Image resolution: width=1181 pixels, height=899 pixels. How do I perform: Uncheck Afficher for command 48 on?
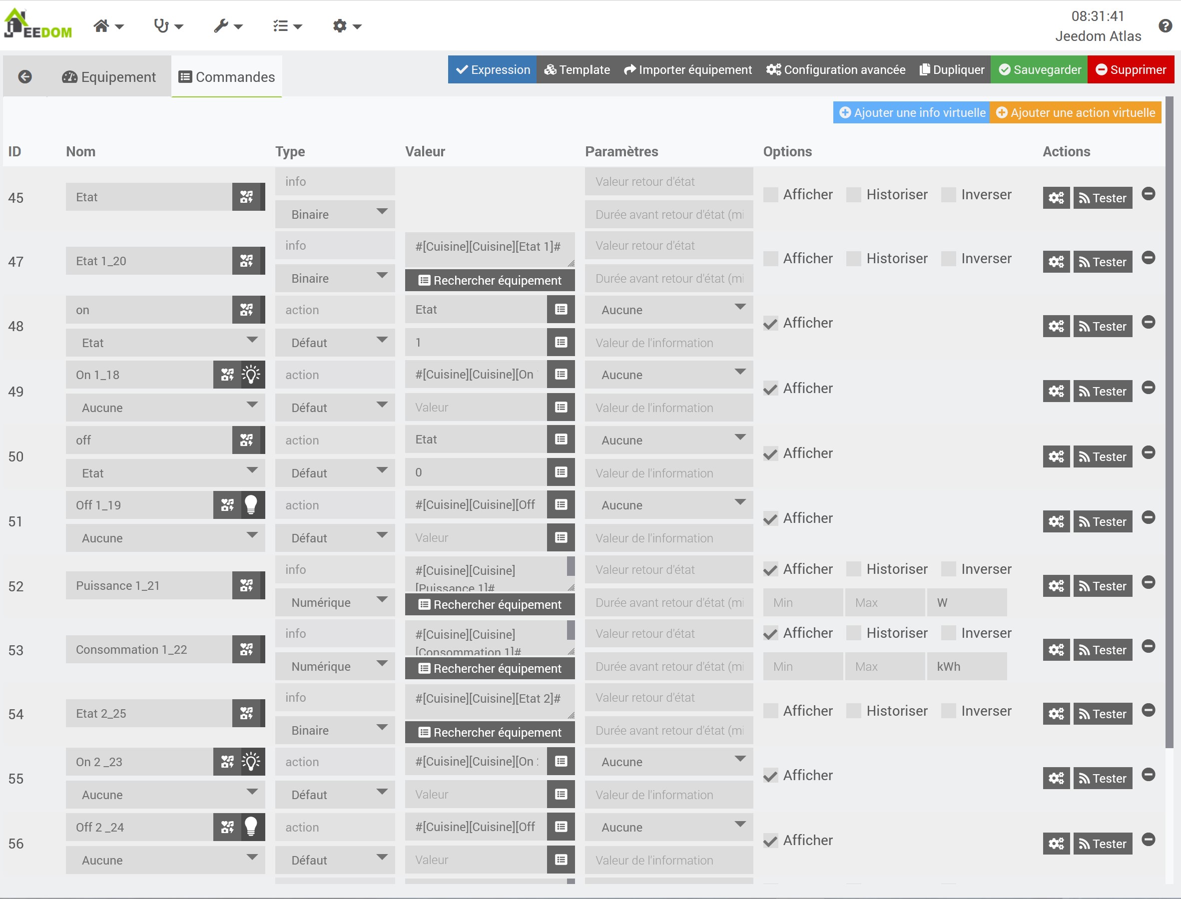pos(770,323)
